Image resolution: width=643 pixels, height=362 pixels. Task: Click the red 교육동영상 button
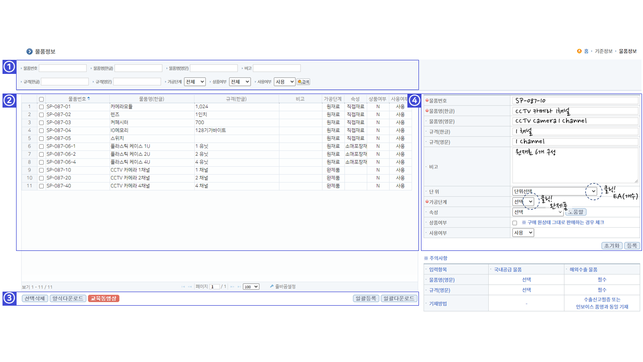(x=103, y=299)
